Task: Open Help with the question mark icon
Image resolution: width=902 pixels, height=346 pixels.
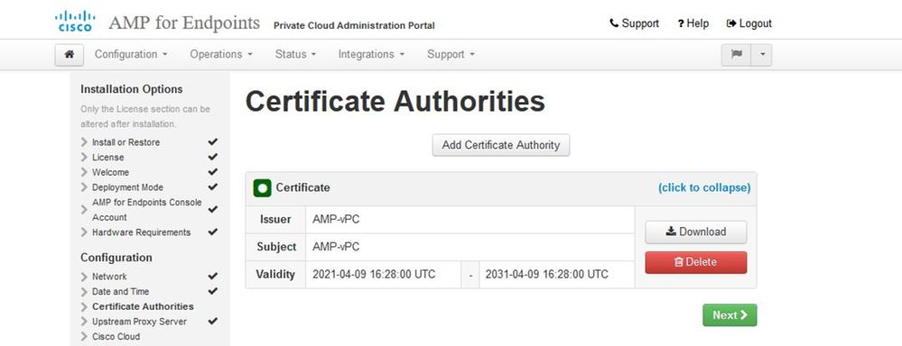Action: click(693, 23)
